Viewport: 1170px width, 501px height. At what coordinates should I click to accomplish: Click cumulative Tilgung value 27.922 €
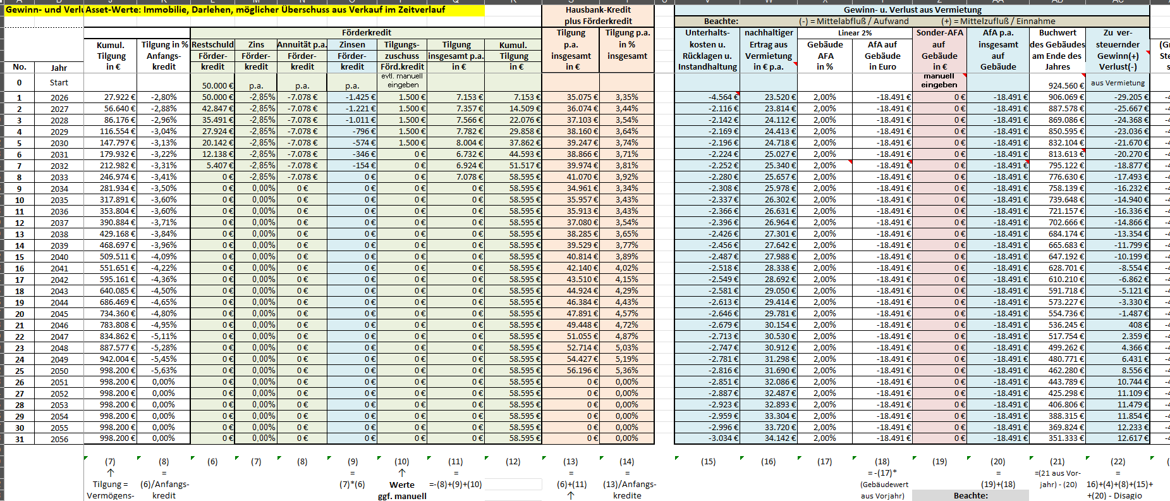pos(111,97)
